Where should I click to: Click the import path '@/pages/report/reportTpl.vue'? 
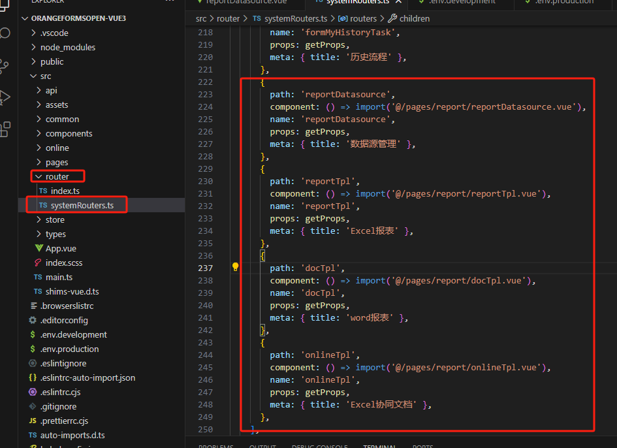tap(467, 194)
